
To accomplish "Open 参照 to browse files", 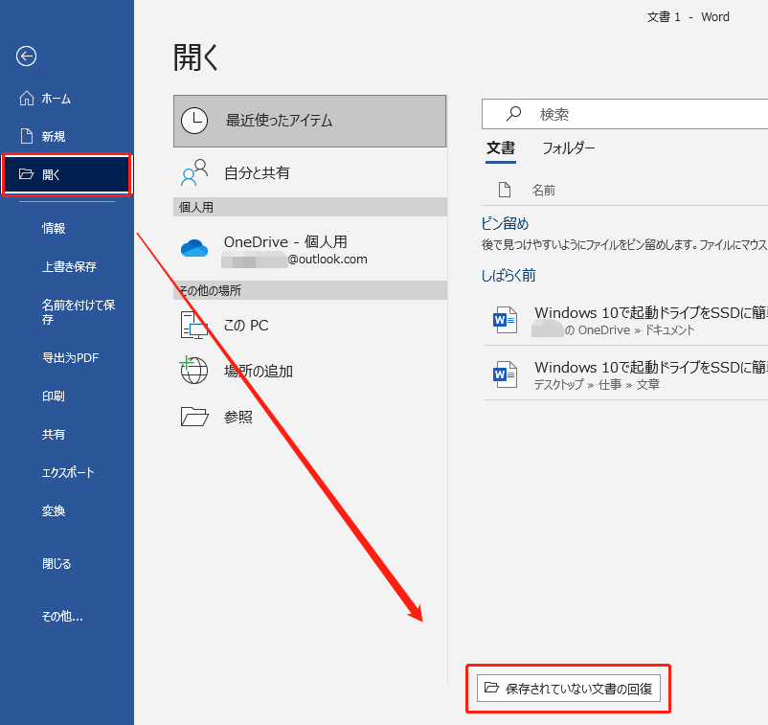I will (309, 417).
